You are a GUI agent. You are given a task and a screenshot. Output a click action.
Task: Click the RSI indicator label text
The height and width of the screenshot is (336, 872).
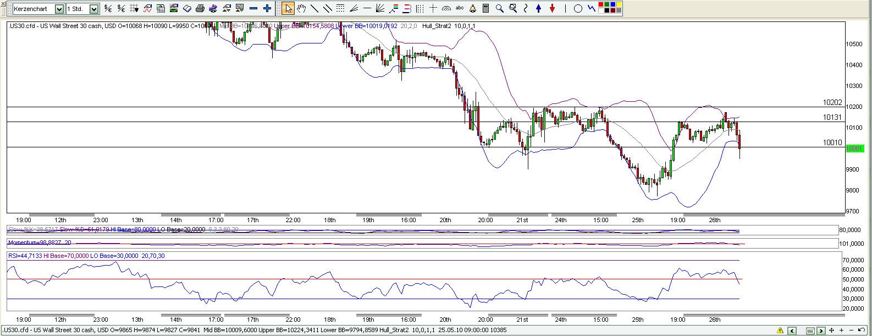point(86,256)
